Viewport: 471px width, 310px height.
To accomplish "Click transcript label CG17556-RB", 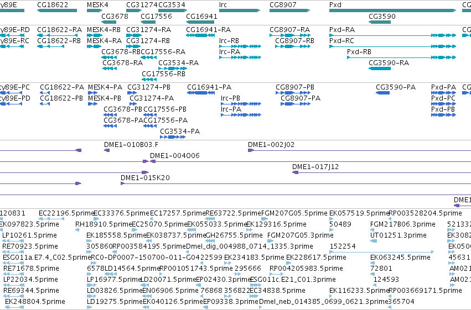I will [163, 74].
